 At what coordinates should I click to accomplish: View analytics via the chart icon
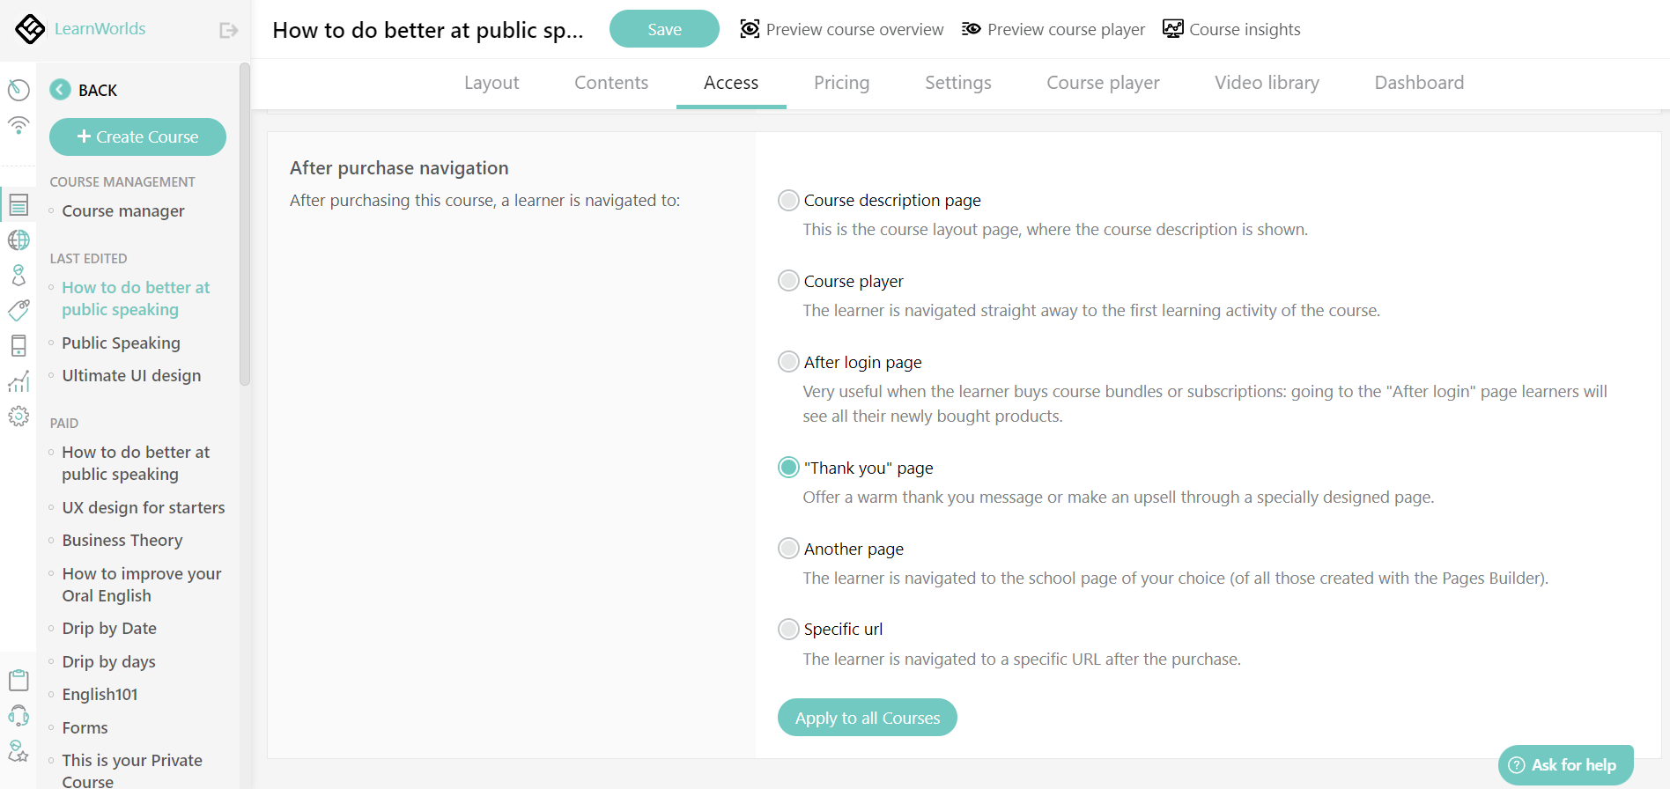coord(18,380)
